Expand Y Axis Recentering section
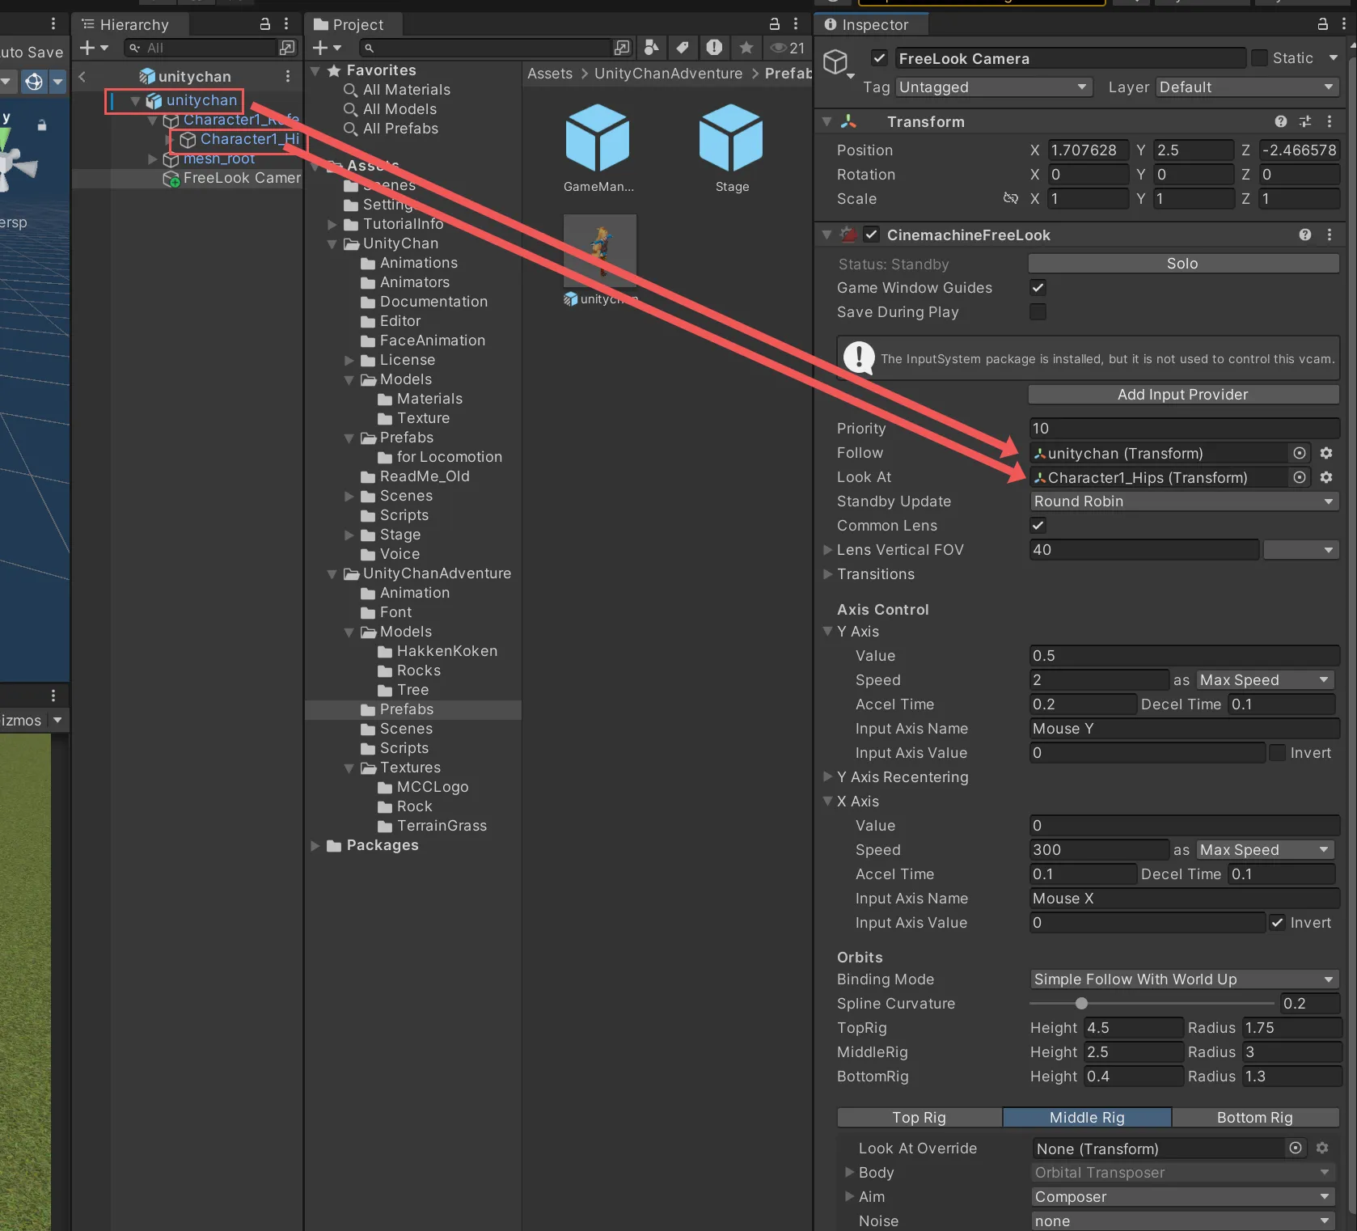 (x=827, y=776)
